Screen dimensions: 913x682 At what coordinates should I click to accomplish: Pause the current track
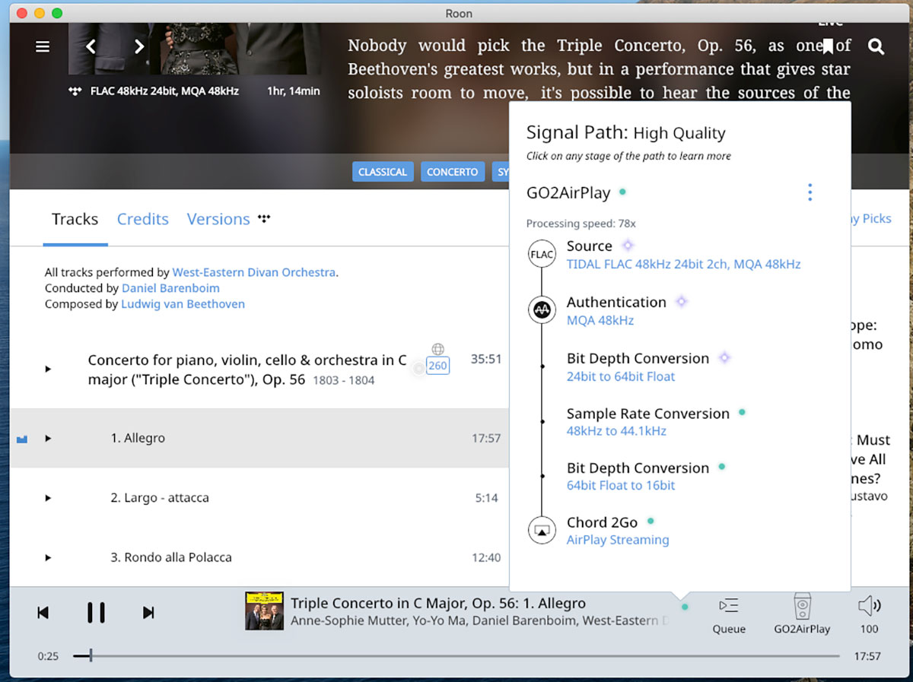(96, 612)
